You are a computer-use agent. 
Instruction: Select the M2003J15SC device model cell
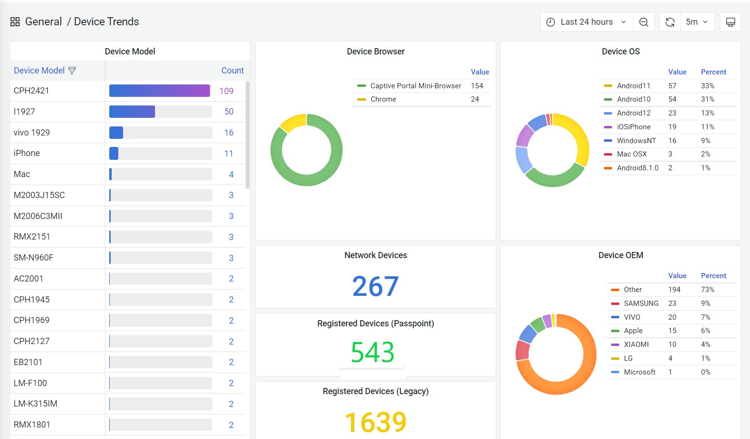[57, 195]
